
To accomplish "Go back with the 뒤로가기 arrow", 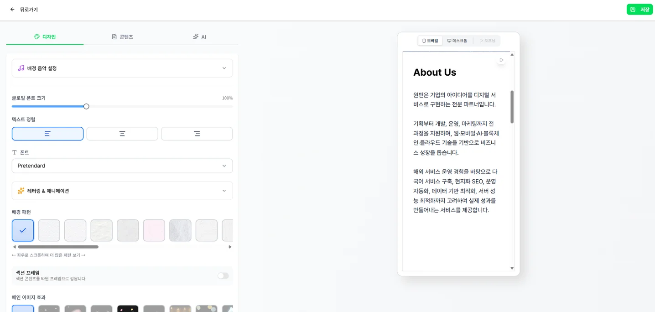I will tap(12, 10).
